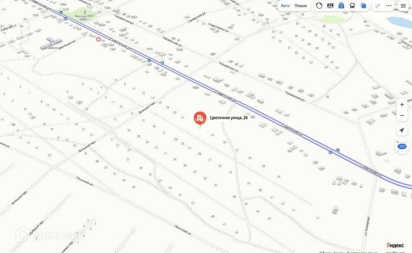Switch to the Авто routing tab
The height and width of the screenshot is (253, 412).
pos(285,5)
